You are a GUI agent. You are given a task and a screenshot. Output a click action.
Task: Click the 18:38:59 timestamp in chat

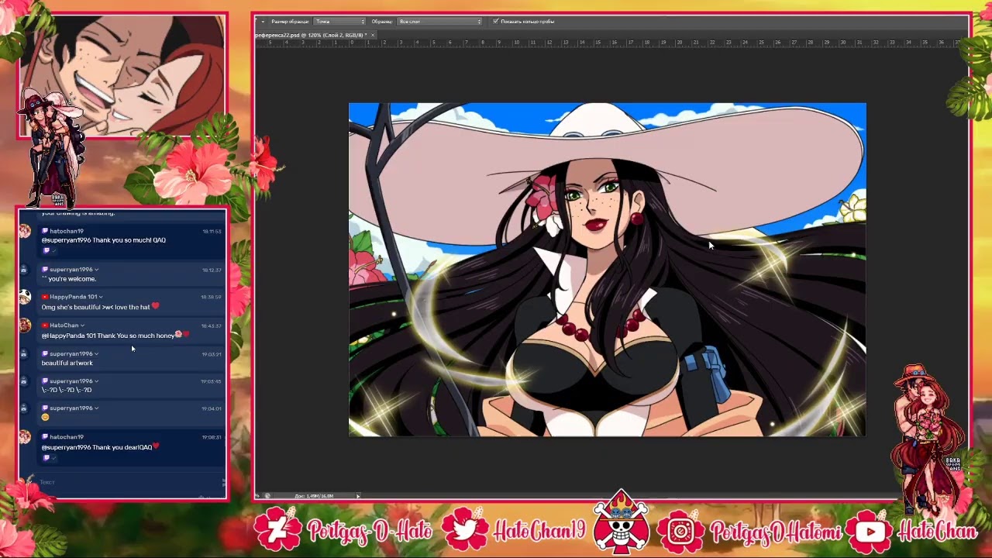click(x=212, y=297)
